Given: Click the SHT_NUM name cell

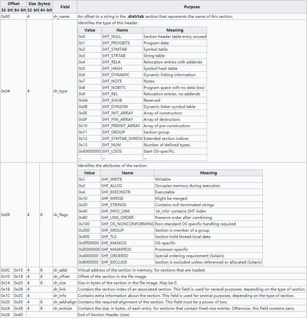Looking at the screenshot, I should [x=122, y=145].
